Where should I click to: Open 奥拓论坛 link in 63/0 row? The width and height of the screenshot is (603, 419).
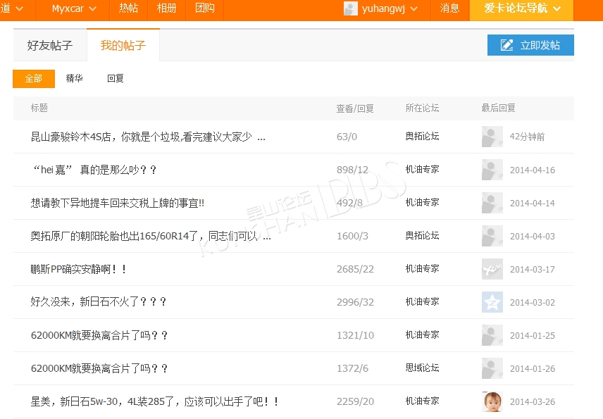[x=422, y=136]
